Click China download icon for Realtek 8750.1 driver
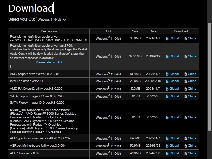This screenshot has width=212, height=159. (185, 57)
